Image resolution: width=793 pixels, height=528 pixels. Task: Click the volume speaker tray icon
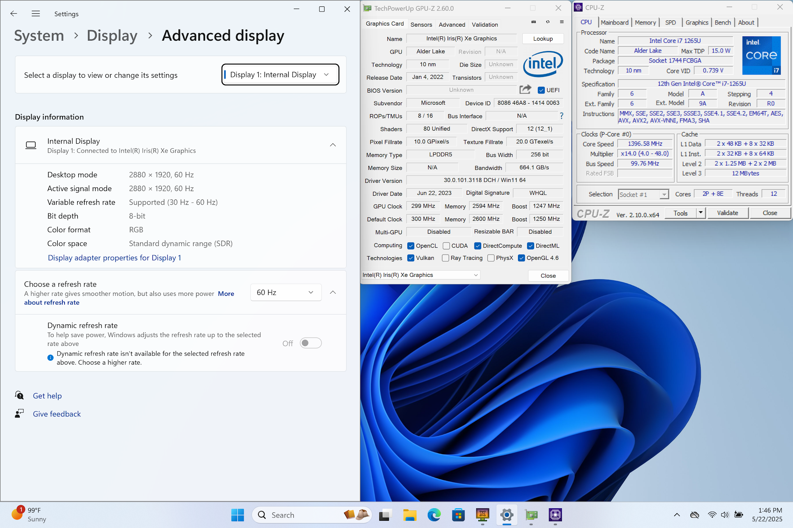pyautogui.click(x=725, y=515)
